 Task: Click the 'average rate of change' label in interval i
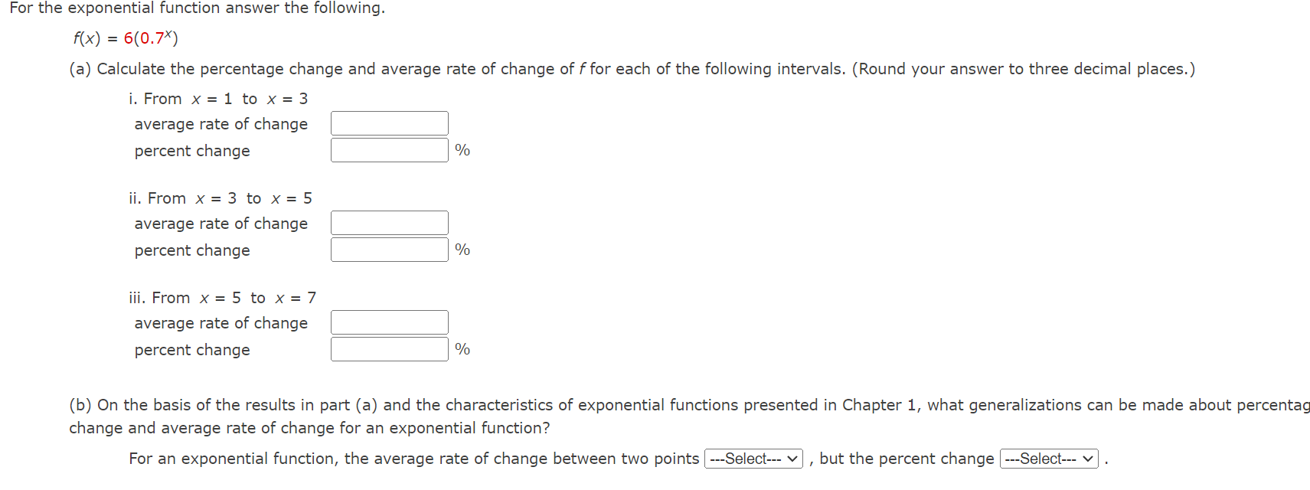[x=220, y=124]
